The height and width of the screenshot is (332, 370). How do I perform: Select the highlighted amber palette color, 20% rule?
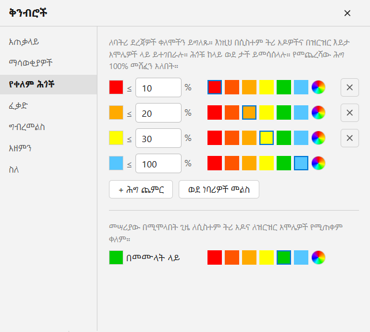(249, 113)
